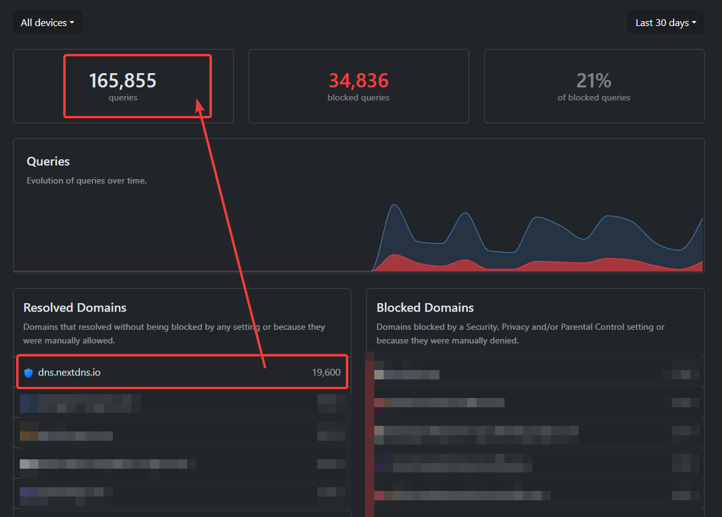Open the All devices dropdown

click(x=48, y=22)
